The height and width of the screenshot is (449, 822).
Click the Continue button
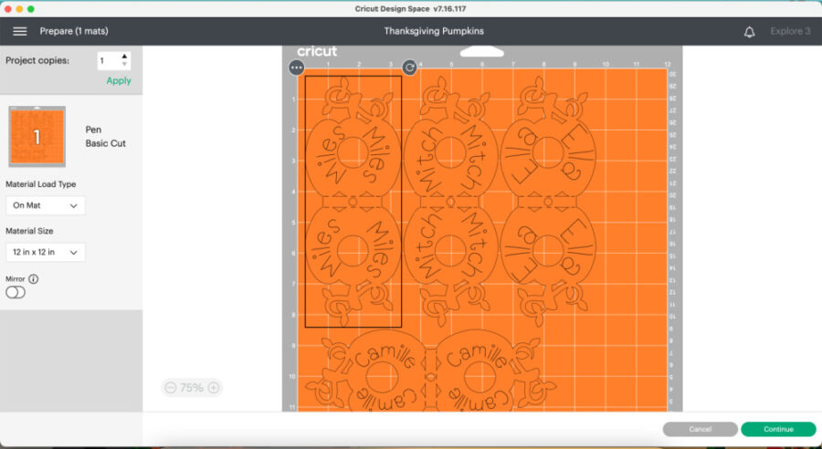coord(778,429)
